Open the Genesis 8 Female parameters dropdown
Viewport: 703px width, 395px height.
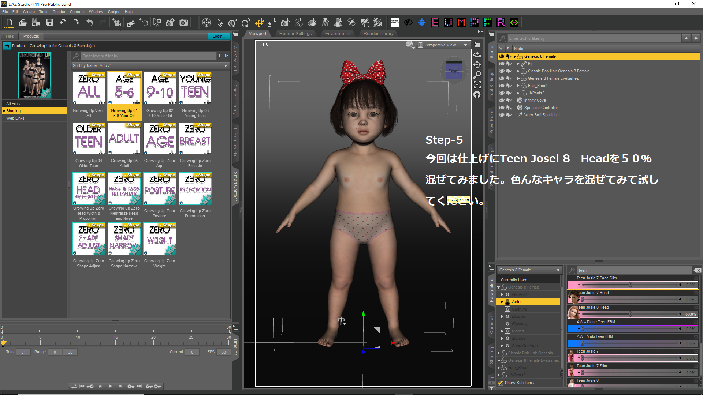point(529,270)
